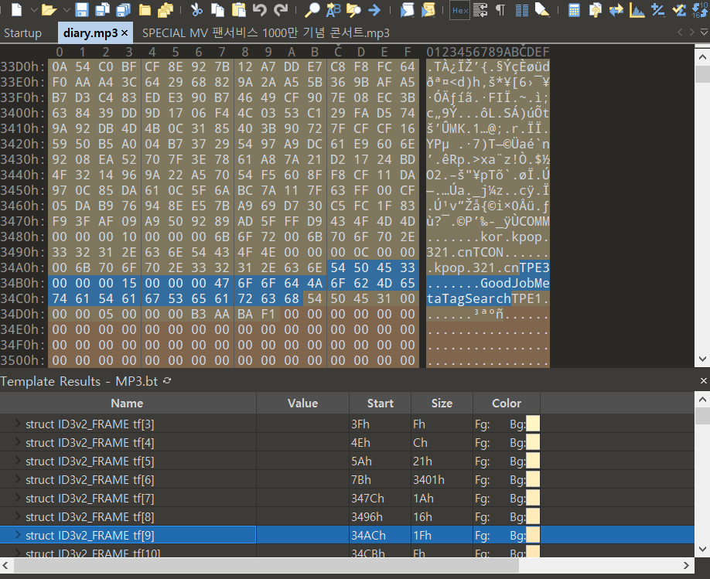The width and height of the screenshot is (710, 579).
Task: Open the tab list dropdown triangle
Action: click(704, 32)
